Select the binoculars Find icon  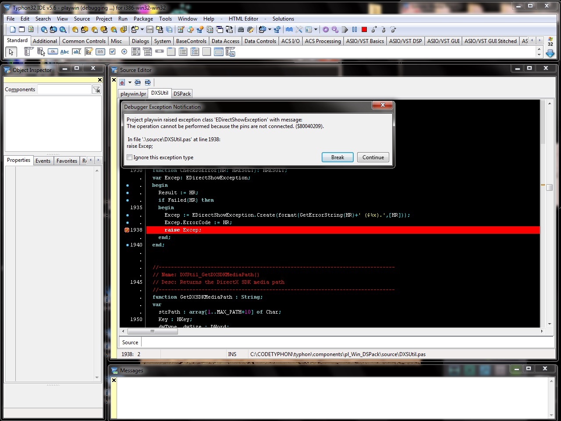[241, 30]
